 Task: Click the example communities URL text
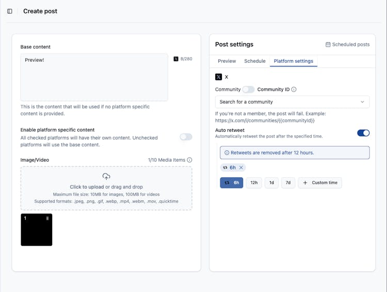pyautogui.click(x=265, y=121)
